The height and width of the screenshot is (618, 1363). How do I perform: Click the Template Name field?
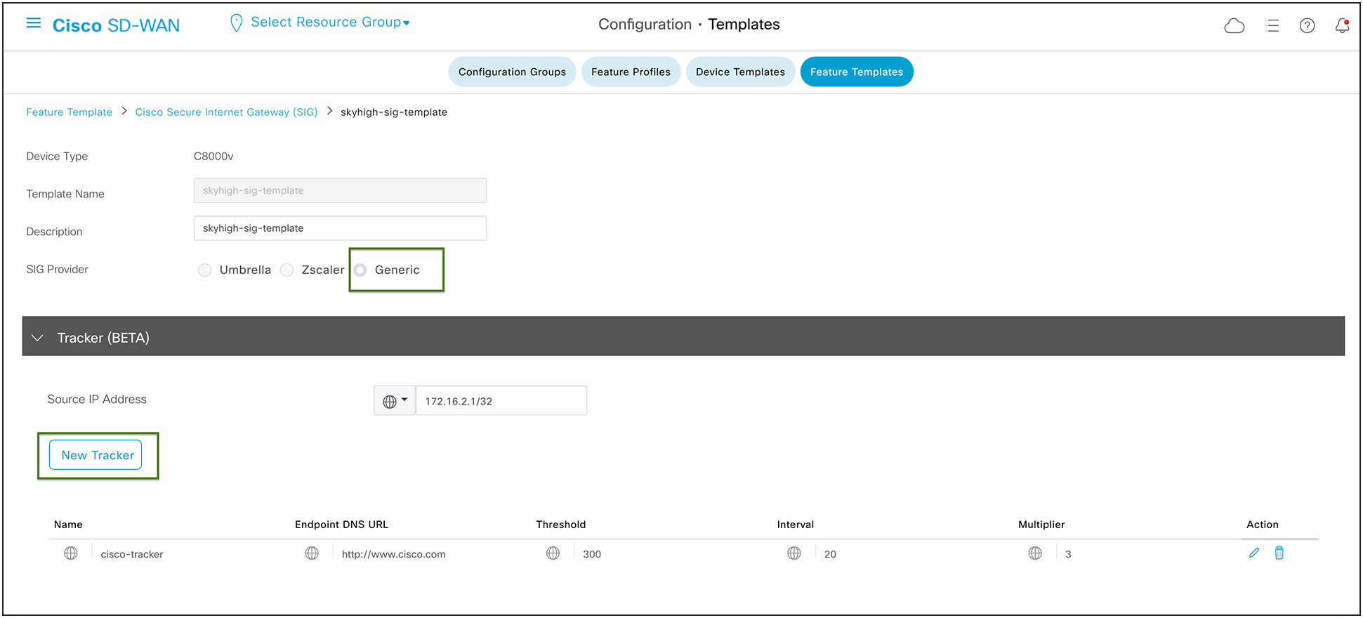[x=340, y=190]
